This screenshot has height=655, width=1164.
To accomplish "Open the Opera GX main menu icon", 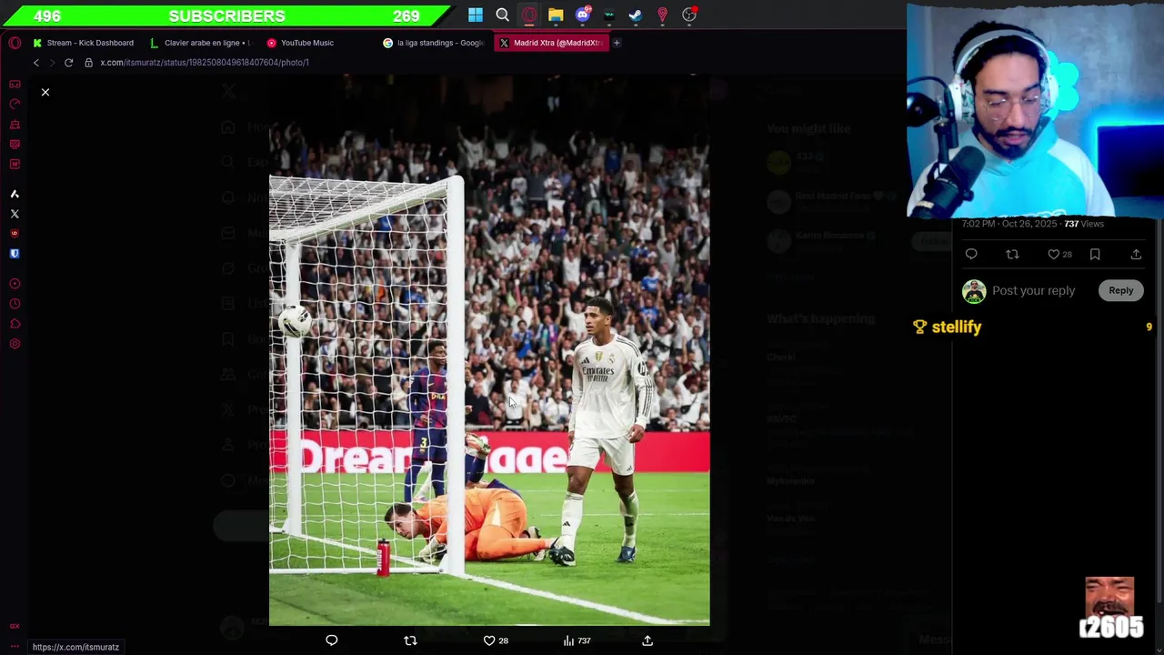I will pyautogui.click(x=15, y=43).
